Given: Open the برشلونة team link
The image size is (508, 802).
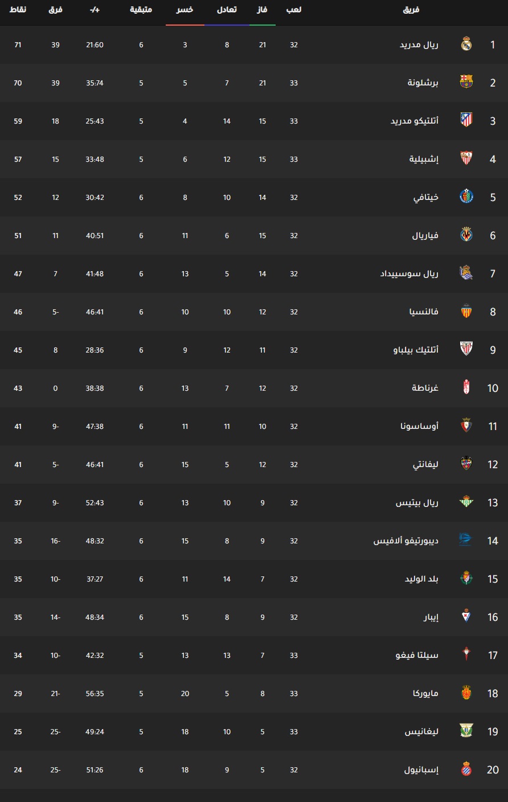Looking at the screenshot, I should click(x=423, y=83).
